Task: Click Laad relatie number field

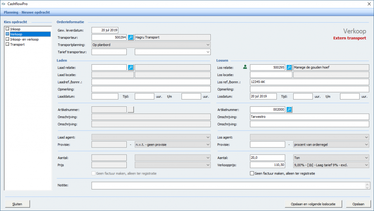Action: (109, 68)
